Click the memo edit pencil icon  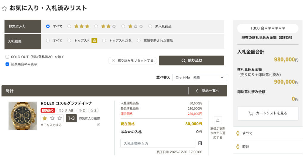tap(98, 125)
